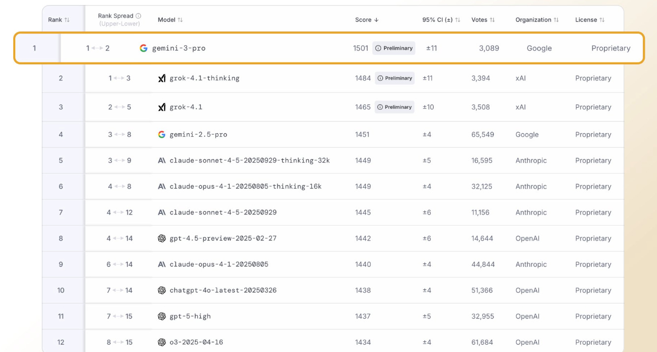Select the score value 1501
Image resolution: width=657 pixels, height=352 pixels.
(360, 48)
